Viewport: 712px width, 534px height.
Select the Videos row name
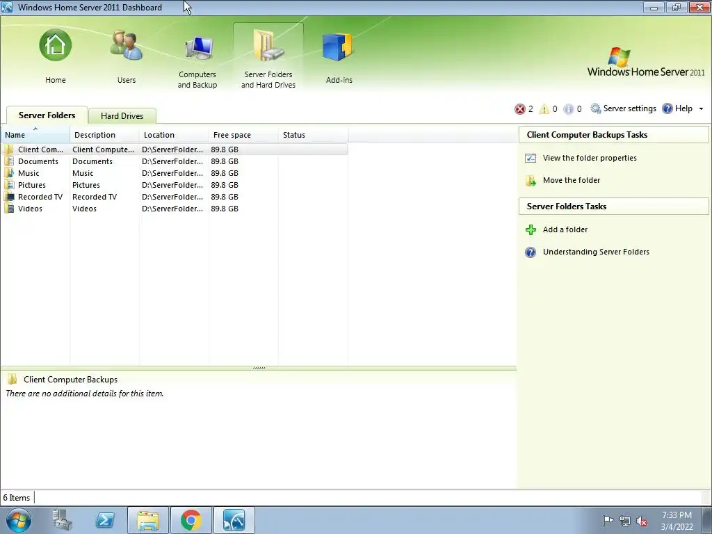point(30,209)
